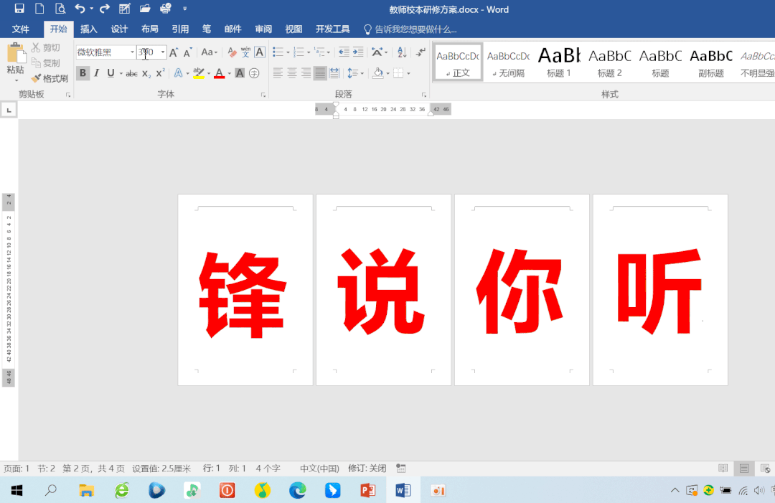Image resolution: width=775 pixels, height=503 pixels.
Task: Apply strikethrough to selected text
Action: click(x=131, y=73)
